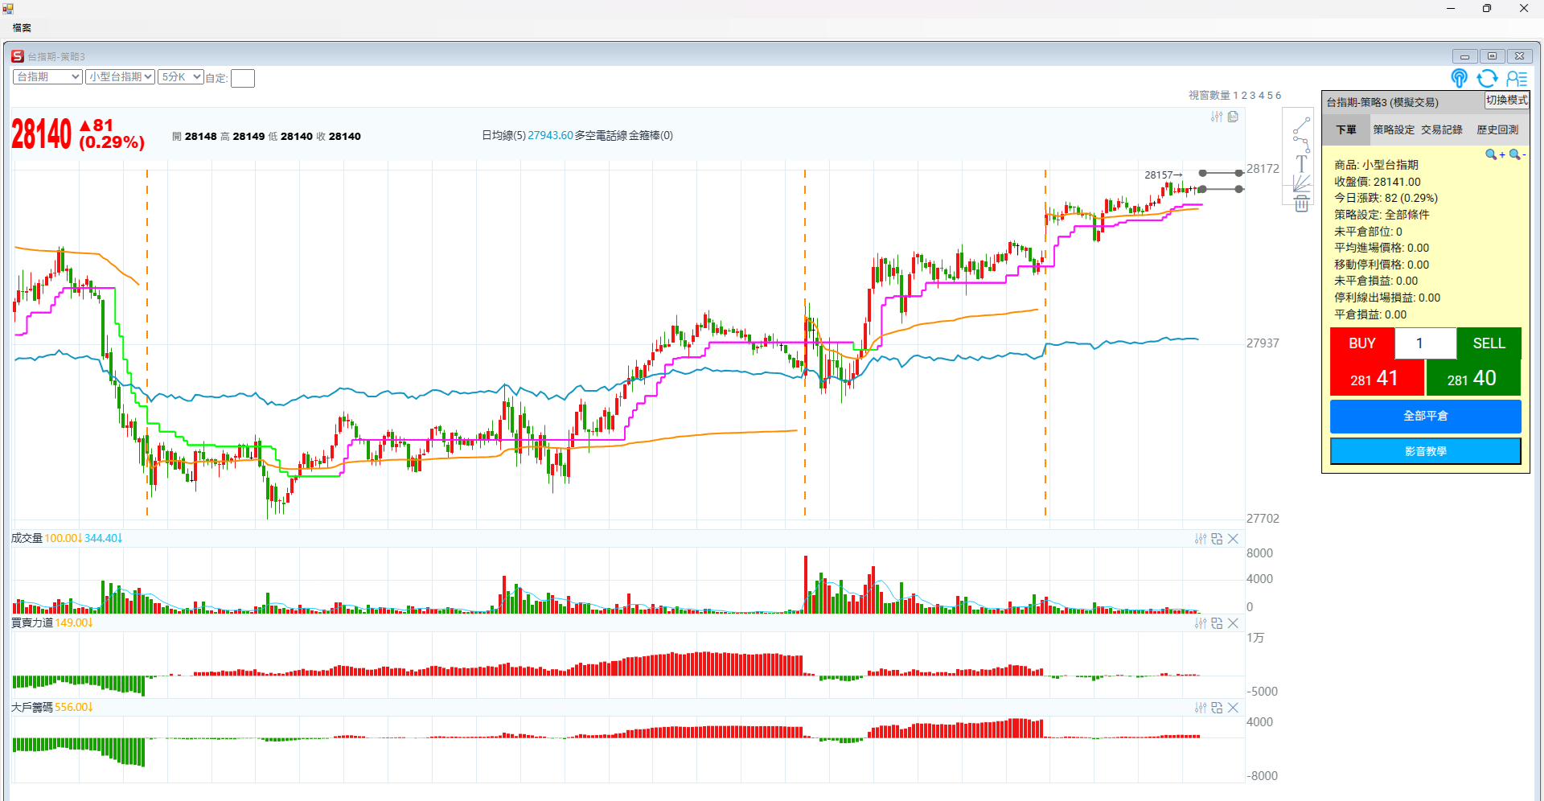Open the 歷史回測 tab
Image resolution: width=1544 pixels, height=801 pixels.
(1497, 129)
